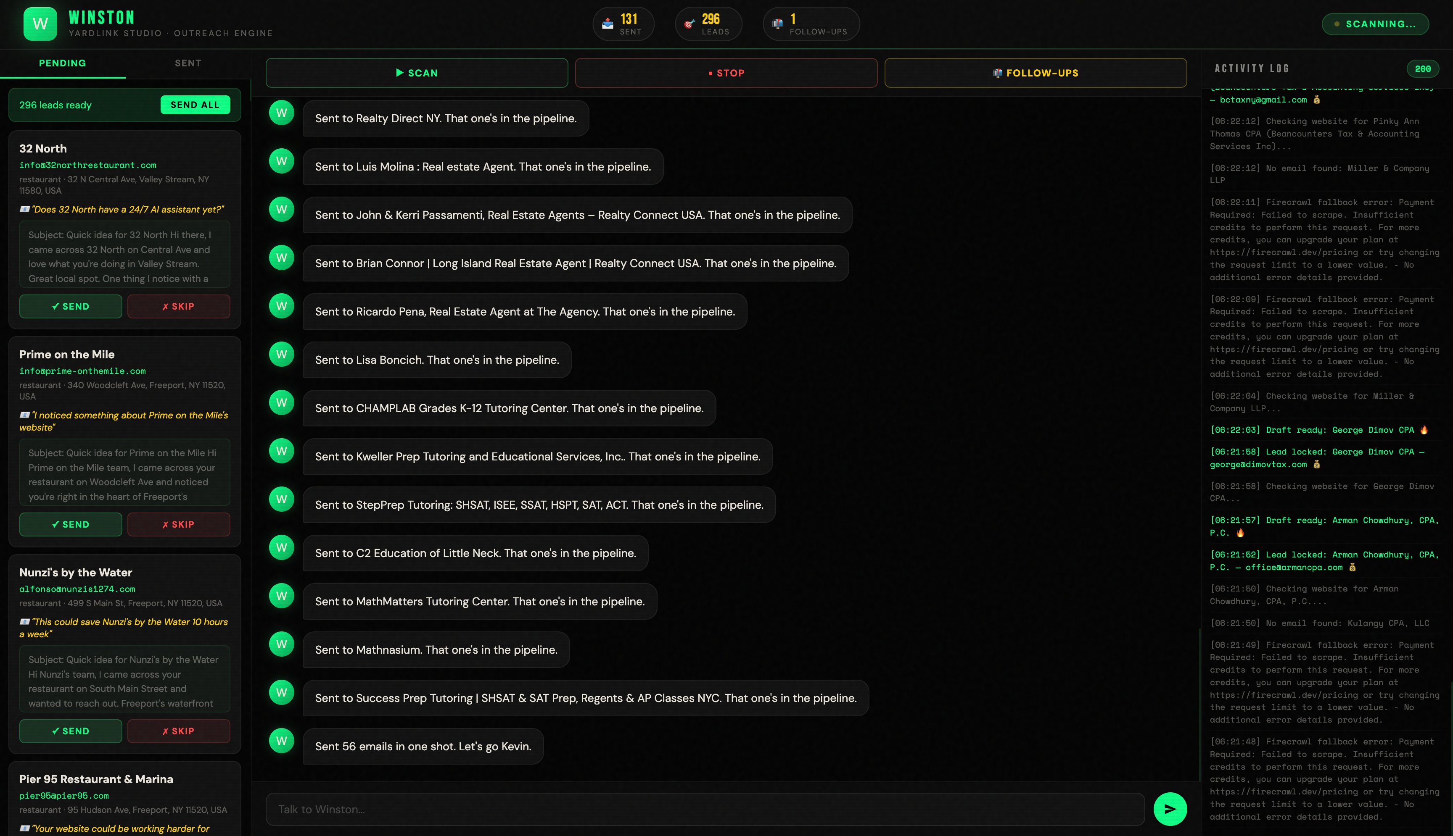Click the Pier 95 Restaurant & Marina title
1453x836 pixels.
click(96, 779)
